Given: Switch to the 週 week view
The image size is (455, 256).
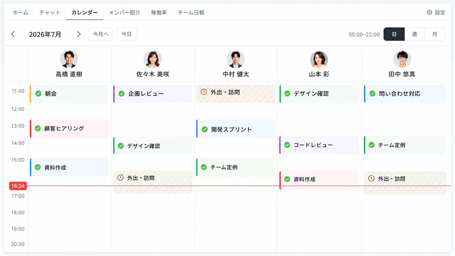Looking at the screenshot, I should [414, 34].
